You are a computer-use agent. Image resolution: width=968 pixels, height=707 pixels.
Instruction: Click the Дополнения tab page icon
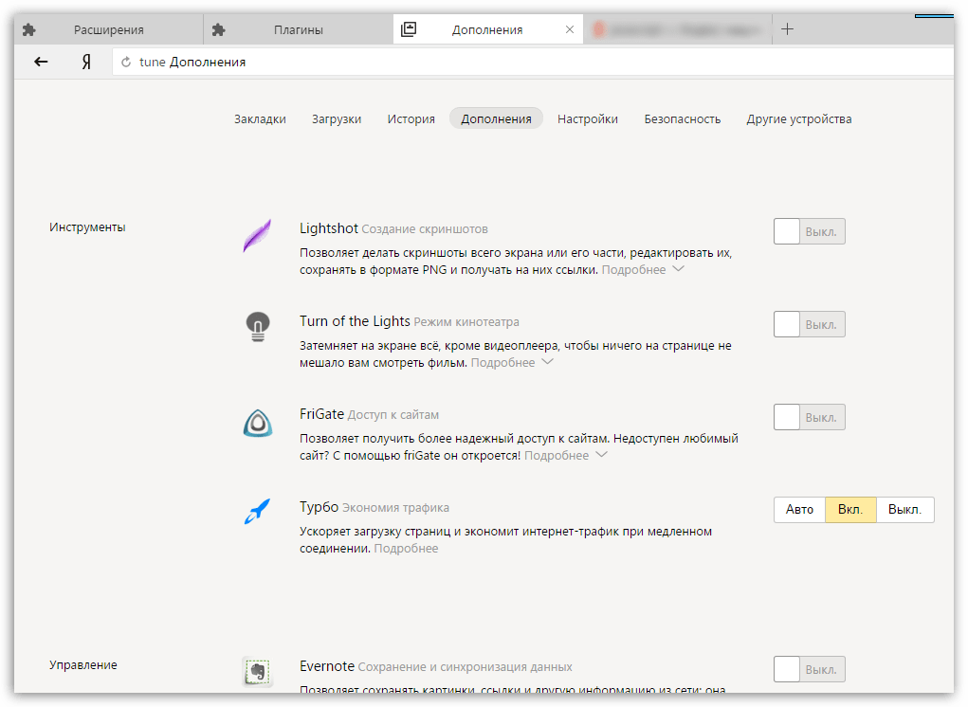[x=409, y=29]
